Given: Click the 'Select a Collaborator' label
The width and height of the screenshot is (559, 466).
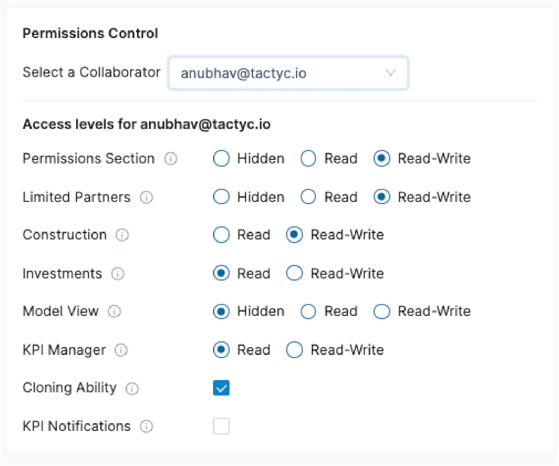Looking at the screenshot, I should point(91,72).
